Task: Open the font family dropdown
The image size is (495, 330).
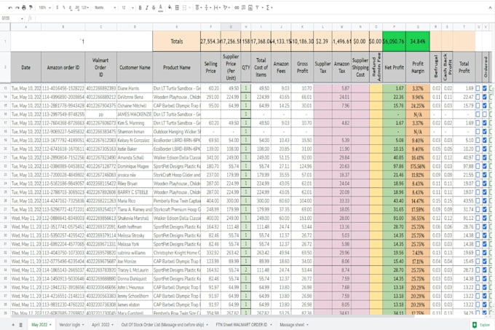Action: [105, 7]
